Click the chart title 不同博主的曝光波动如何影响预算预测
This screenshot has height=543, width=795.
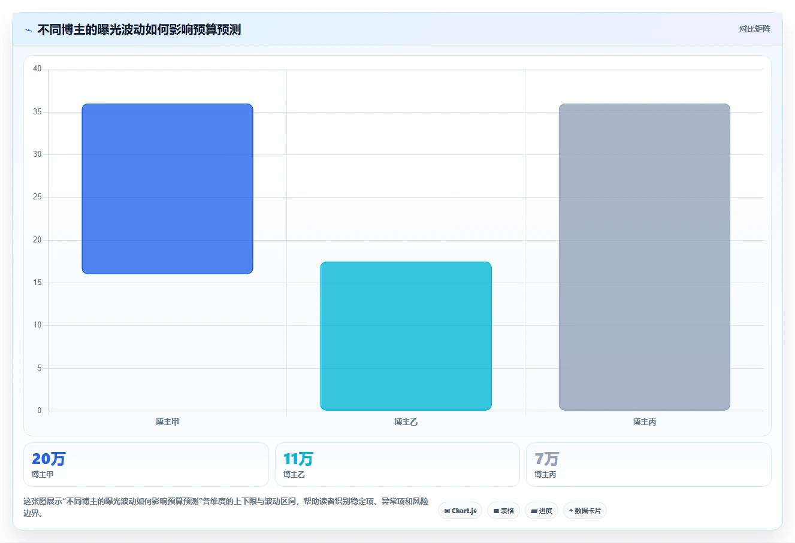coord(139,29)
